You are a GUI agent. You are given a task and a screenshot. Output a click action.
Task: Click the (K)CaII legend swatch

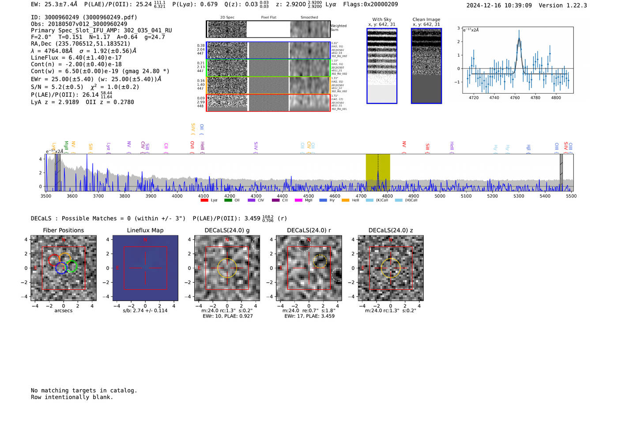[369, 200]
